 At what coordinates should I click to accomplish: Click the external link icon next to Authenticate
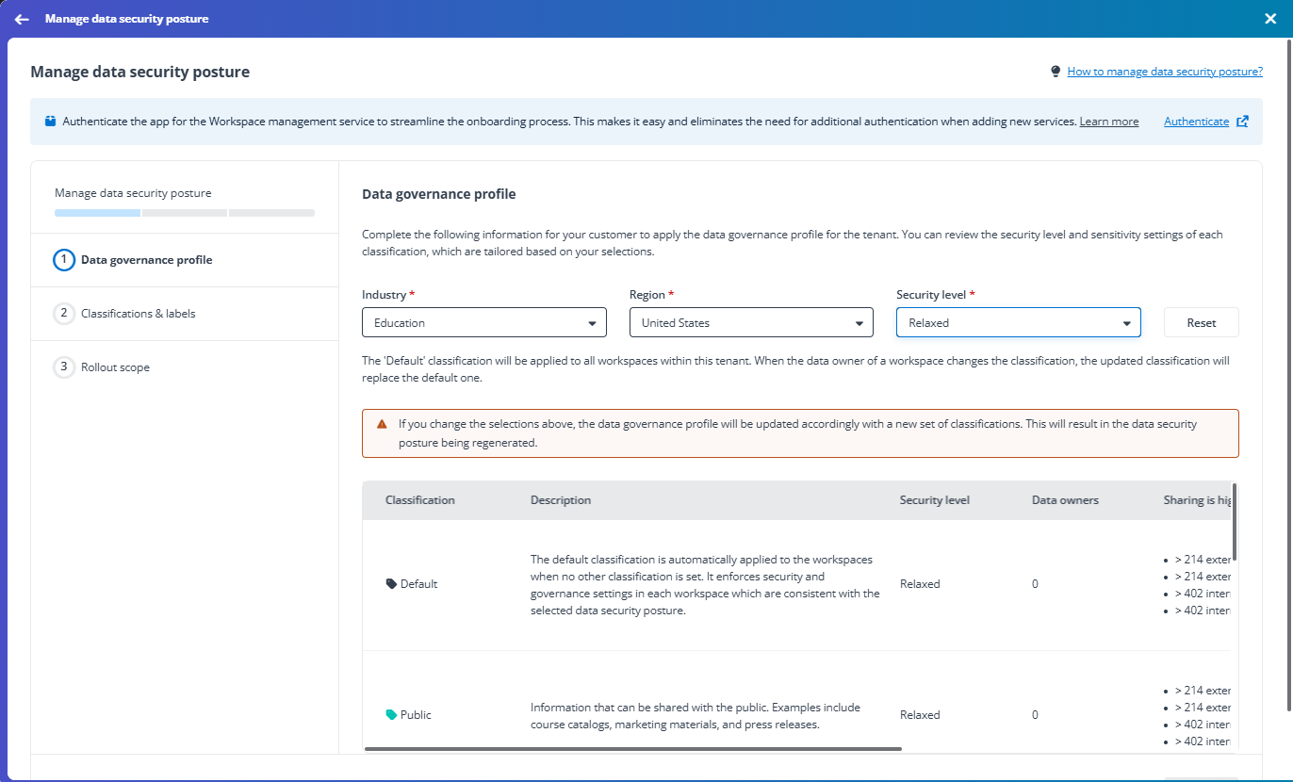pyautogui.click(x=1240, y=121)
